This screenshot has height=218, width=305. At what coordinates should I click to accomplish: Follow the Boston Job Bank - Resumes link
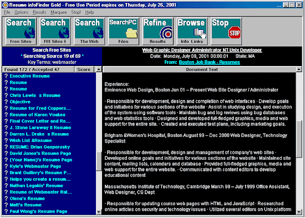(209, 62)
